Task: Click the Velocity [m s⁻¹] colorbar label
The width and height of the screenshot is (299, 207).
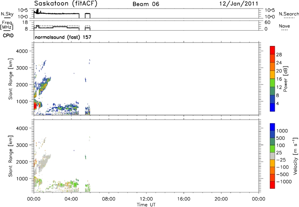Action: point(295,156)
